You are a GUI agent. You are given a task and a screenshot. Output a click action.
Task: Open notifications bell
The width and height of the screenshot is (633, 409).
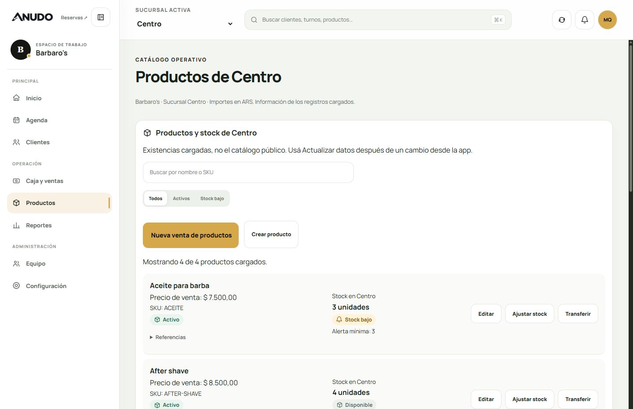585,20
